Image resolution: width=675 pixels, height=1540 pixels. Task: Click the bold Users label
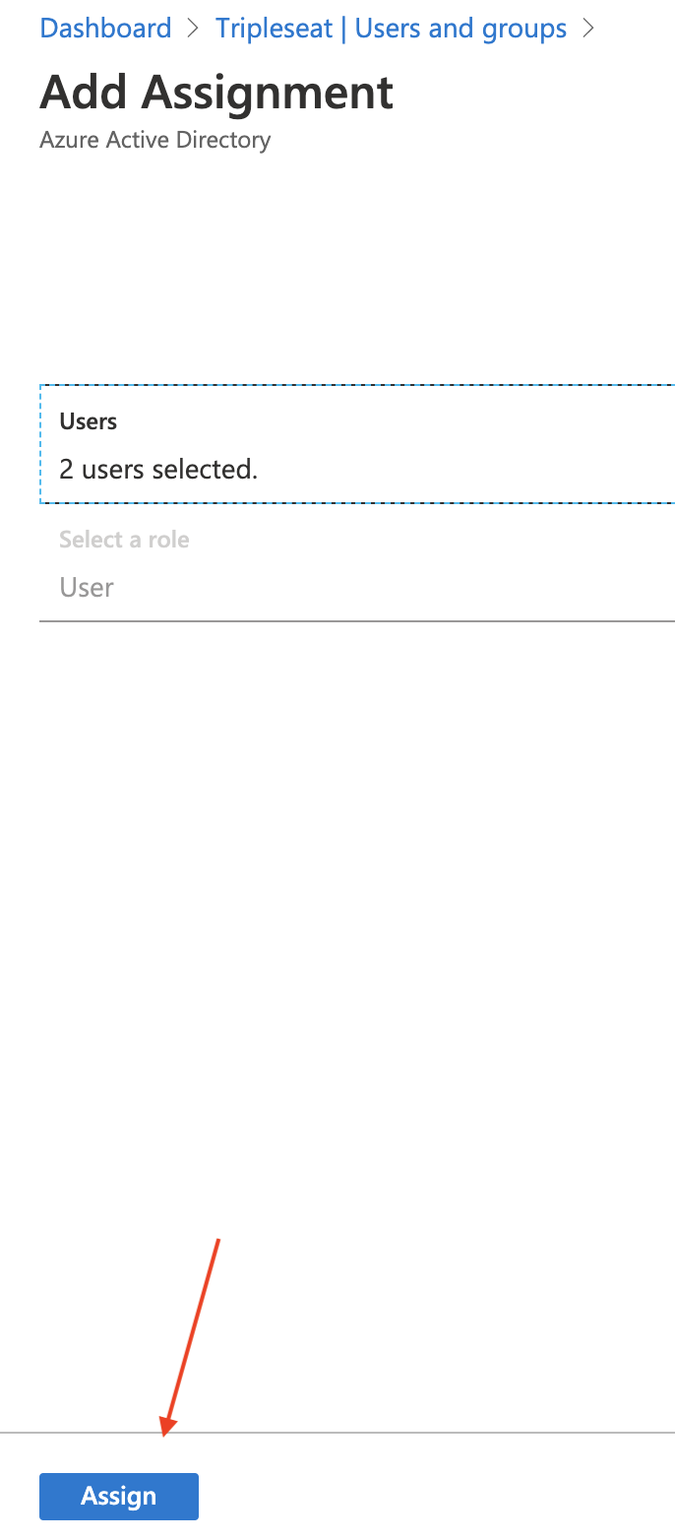88,421
